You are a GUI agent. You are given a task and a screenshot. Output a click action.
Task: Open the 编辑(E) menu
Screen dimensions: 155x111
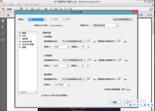pos(12,5)
